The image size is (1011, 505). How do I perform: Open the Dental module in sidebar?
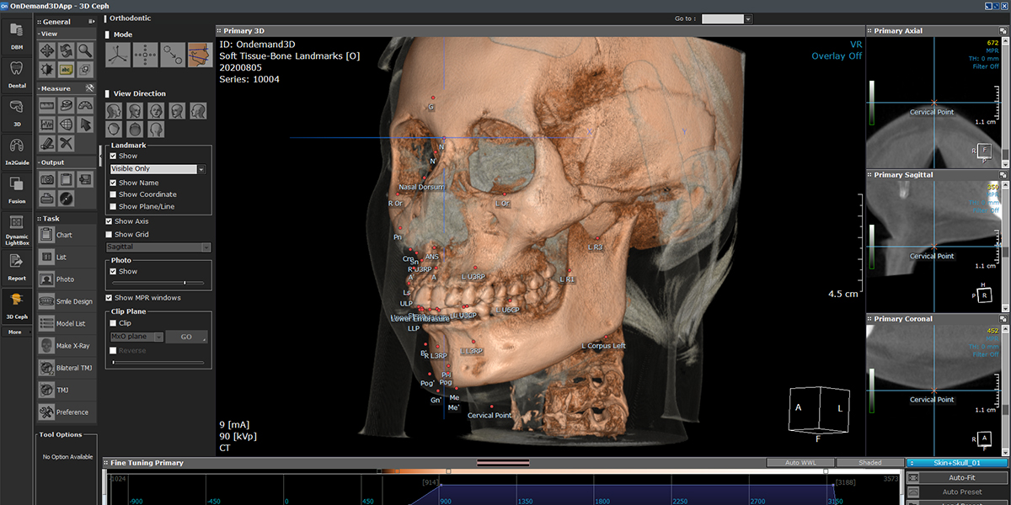[x=17, y=72]
